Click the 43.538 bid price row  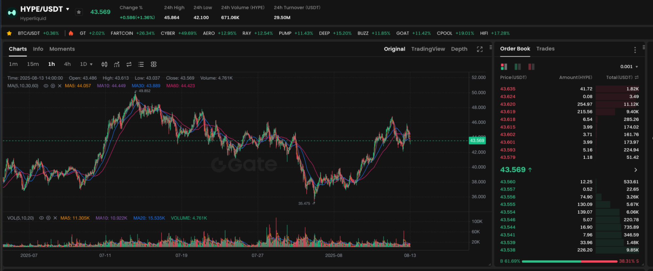(569, 250)
